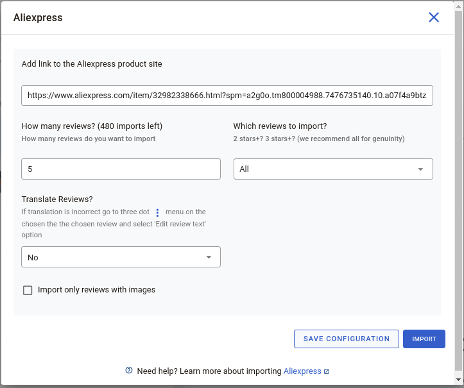Viewport: 464px width, 388px height.
Task: Tick the 'Import only reviews with images' checkbox
Action: click(x=28, y=290)
